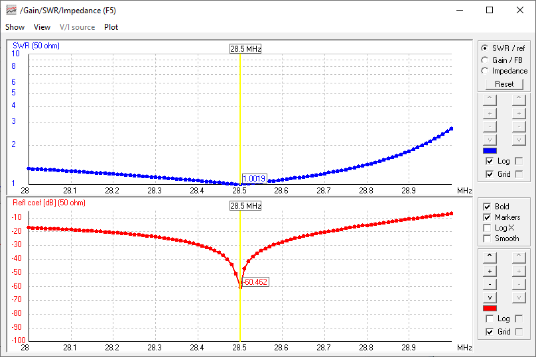Click the left up-arrow button in the red plot controls
The height and width of the screenshot is (357, 536).
[x=490, y=255]
